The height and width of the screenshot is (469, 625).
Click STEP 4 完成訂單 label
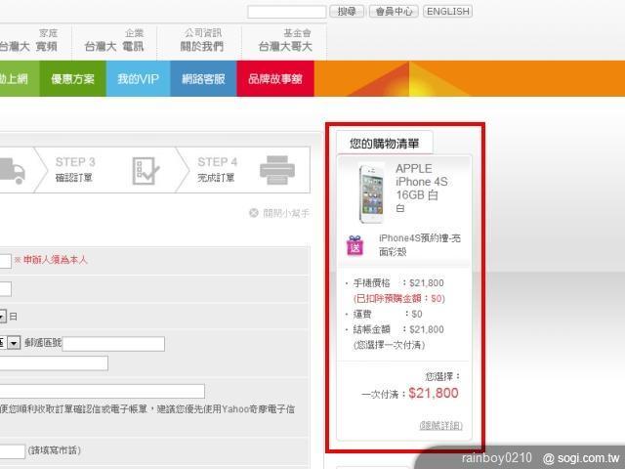[x=217, y=169]
